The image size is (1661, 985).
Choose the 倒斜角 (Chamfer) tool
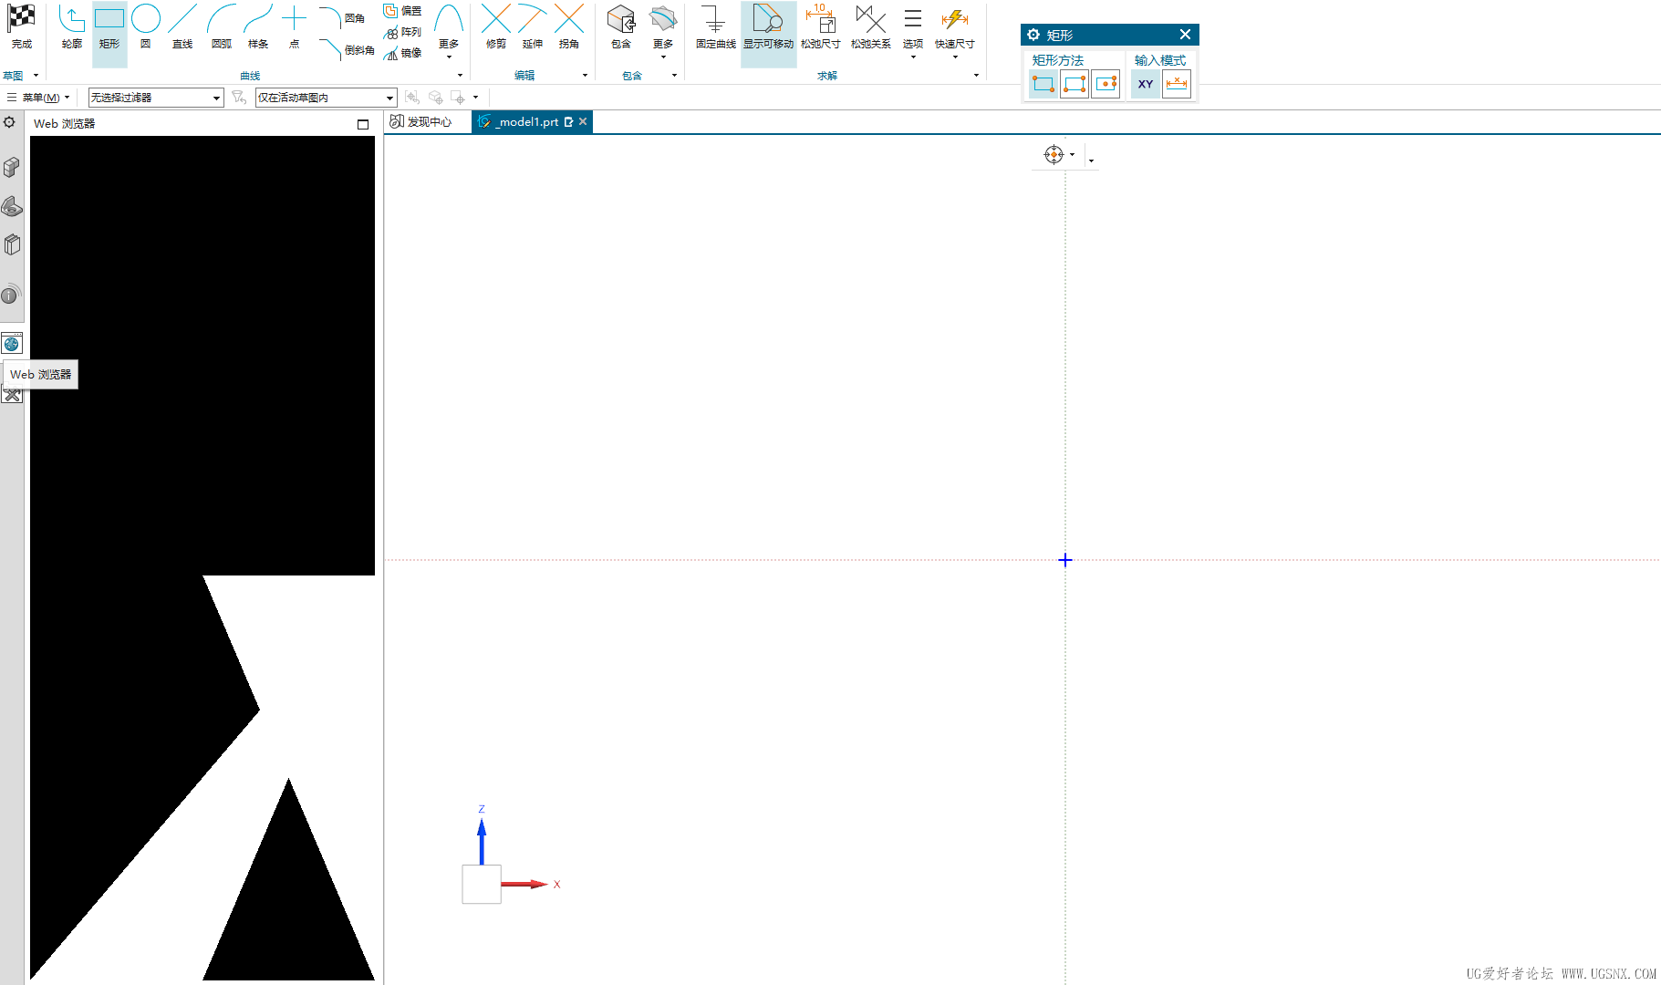tap(346, 49)
